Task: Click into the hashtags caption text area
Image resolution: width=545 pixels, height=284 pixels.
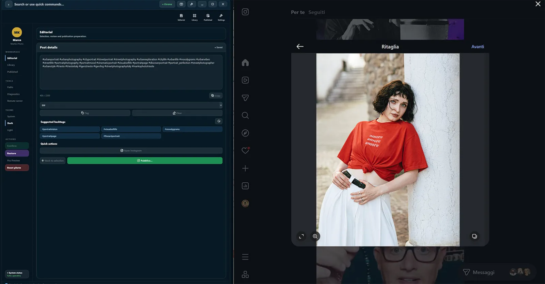Action: click(131, 72)
